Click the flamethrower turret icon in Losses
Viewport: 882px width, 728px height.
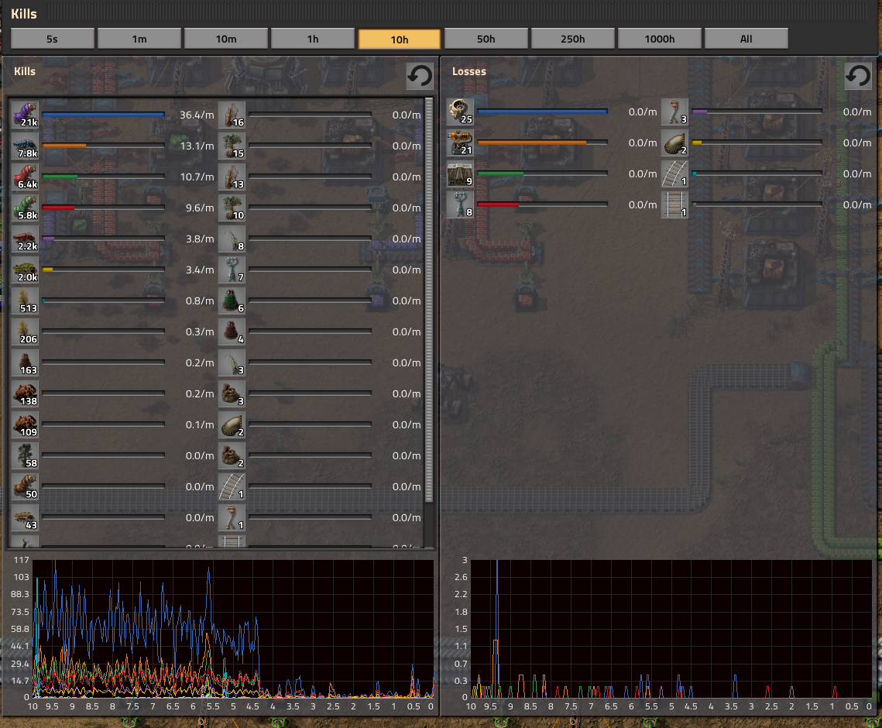[x=460, y=143]
